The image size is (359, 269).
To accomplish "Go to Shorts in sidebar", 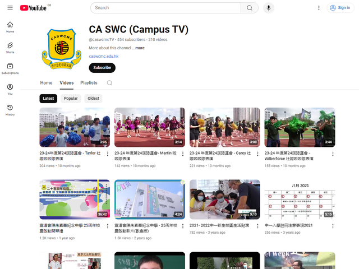I will (x=10, y=48).
